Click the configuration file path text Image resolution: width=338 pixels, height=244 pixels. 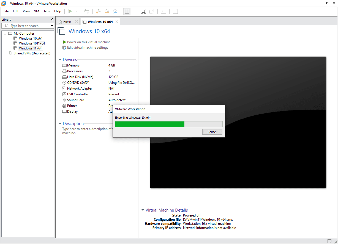click(208, 220)
